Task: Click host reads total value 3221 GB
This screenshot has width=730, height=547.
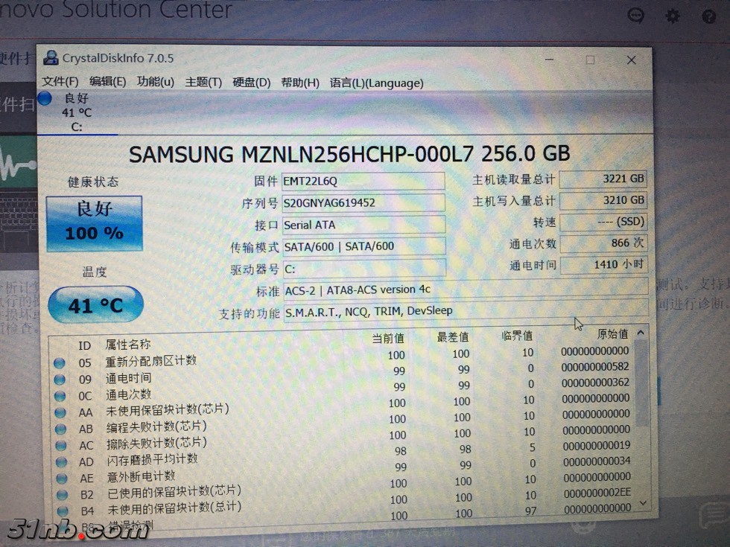Action: click(603, 179)
